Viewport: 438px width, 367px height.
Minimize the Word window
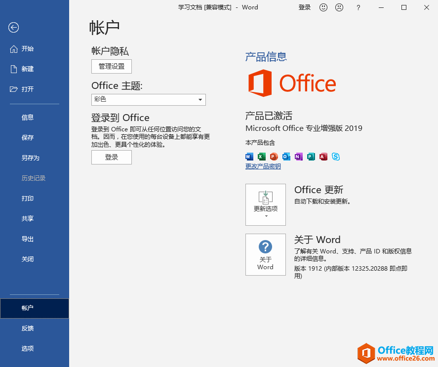[x=381, y=7]
